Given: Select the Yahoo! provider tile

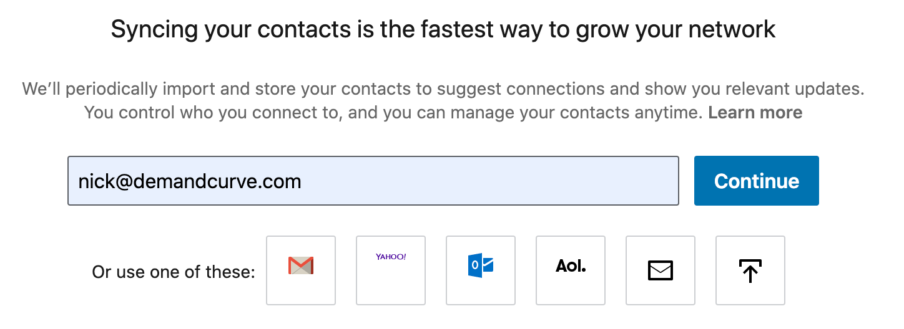Looking at the screenshot, I should [391, 270].
